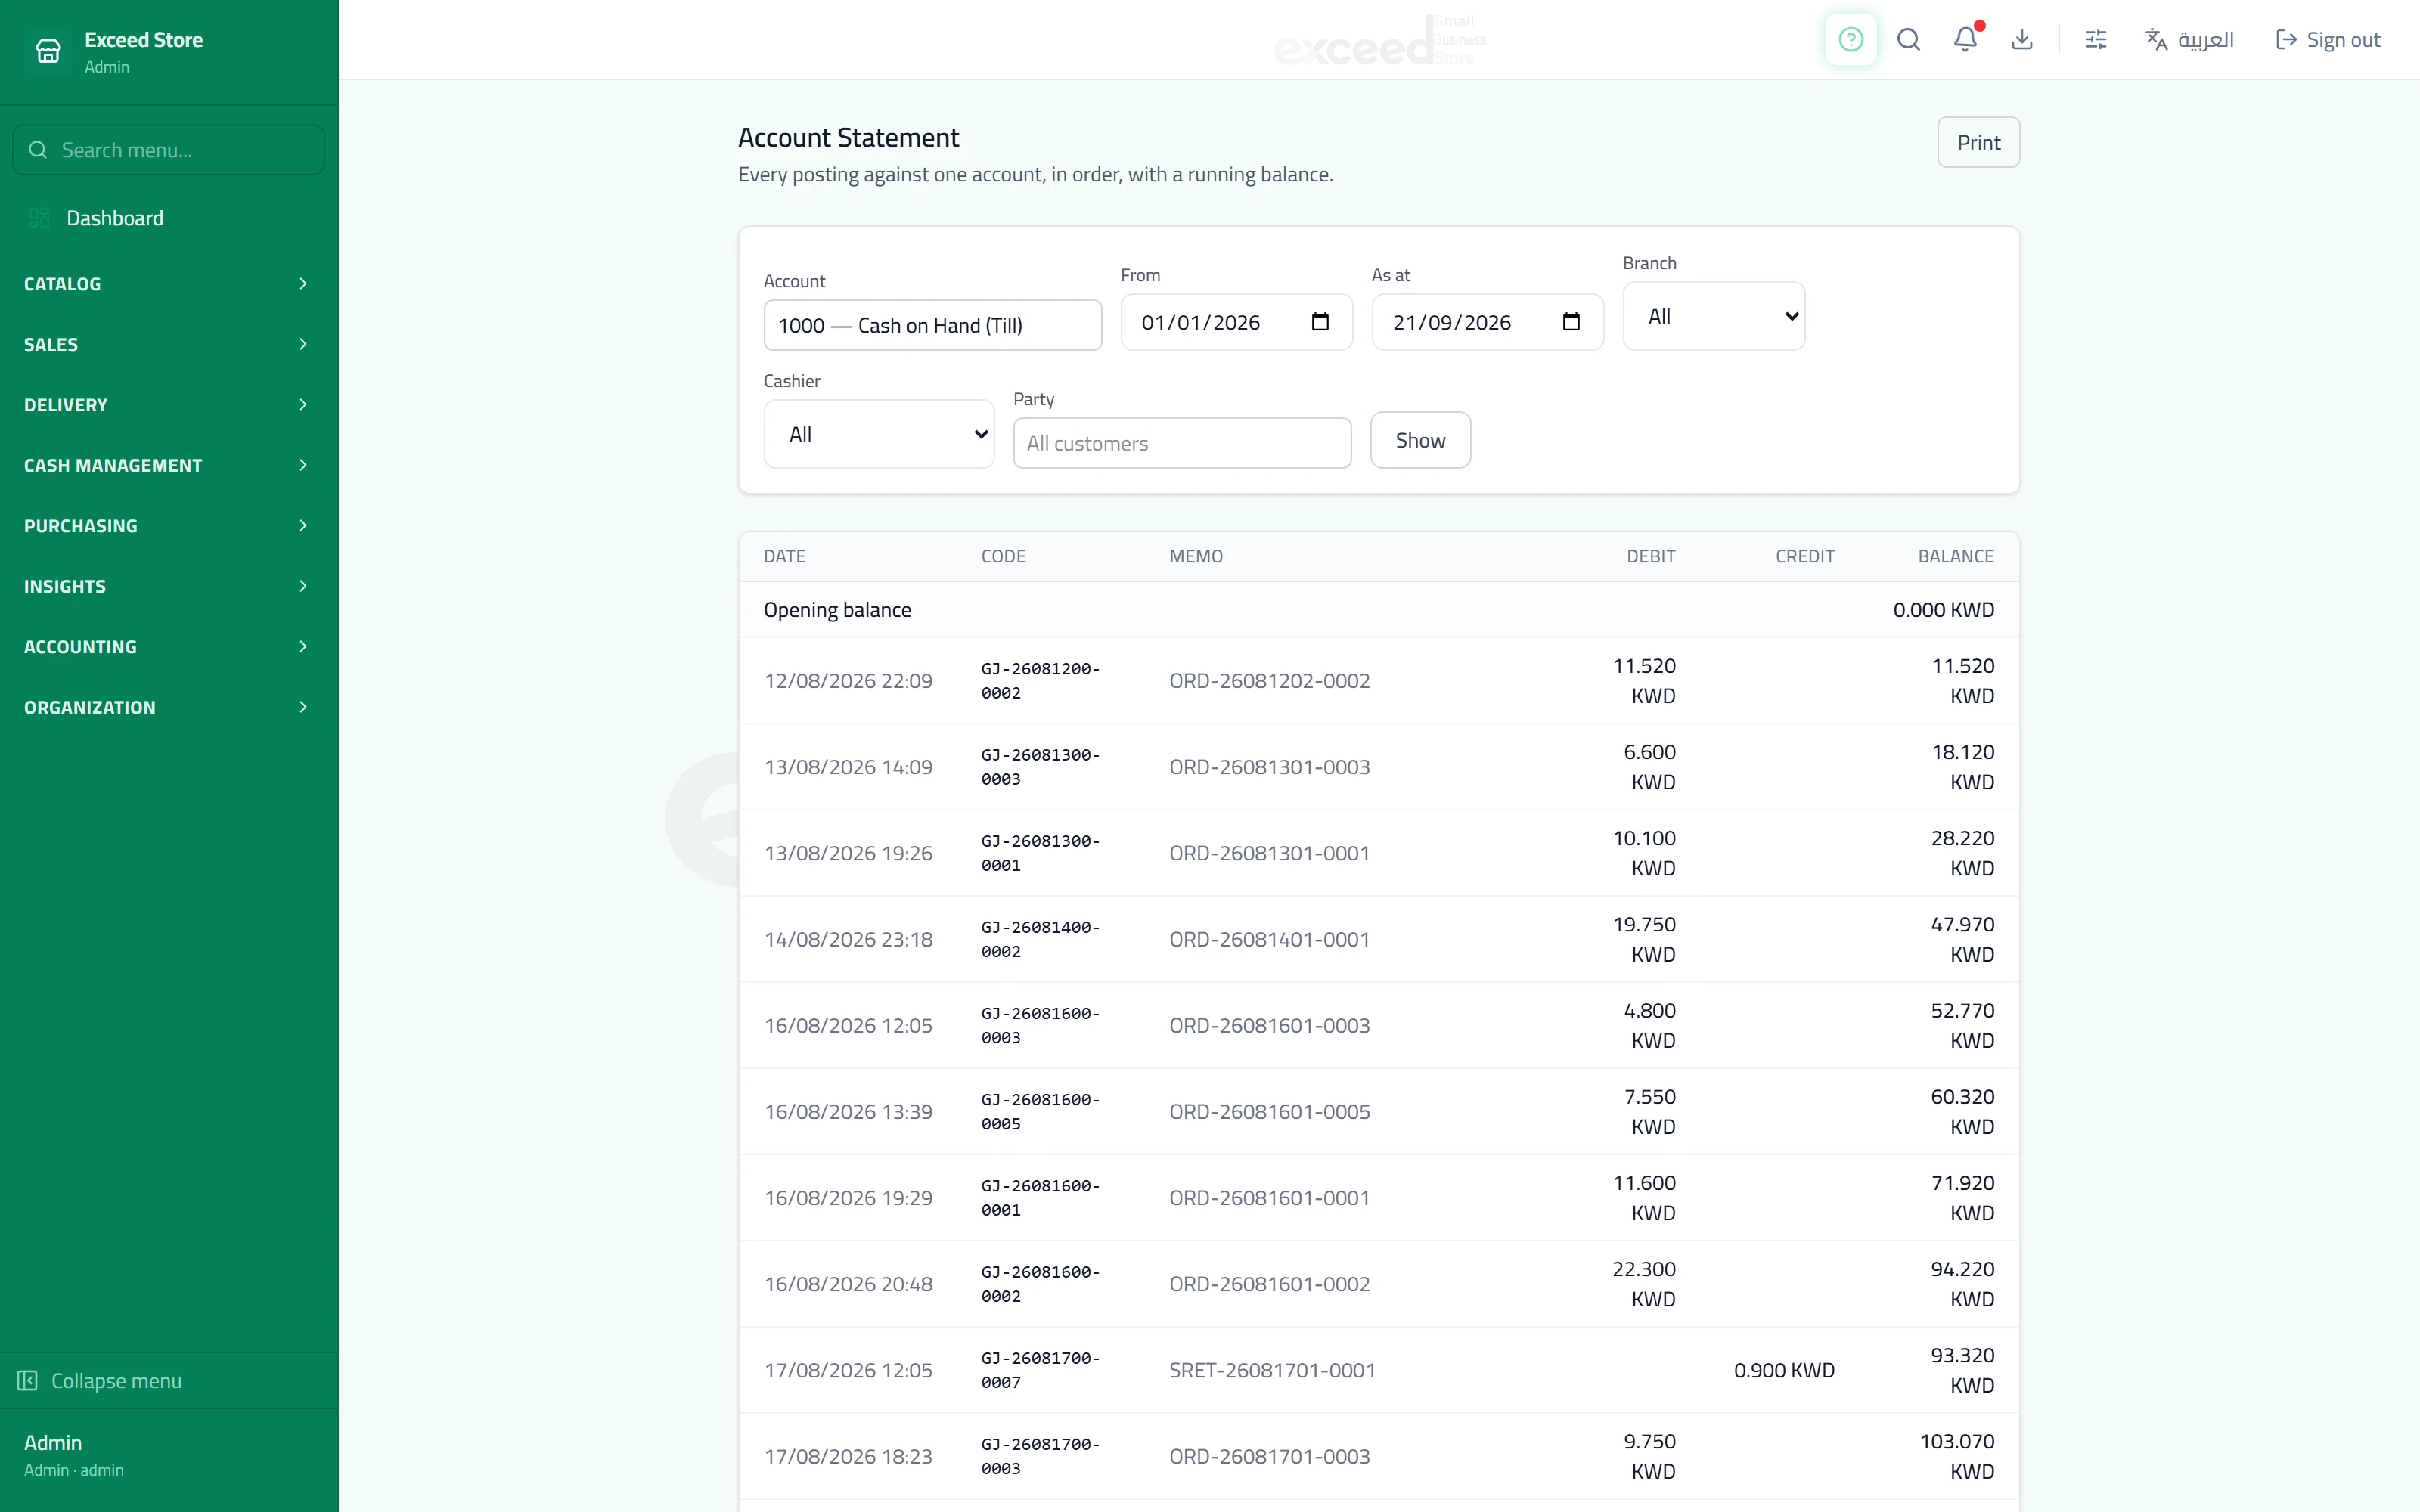Screen dimensions: 2420x1512
Task: Expand the CASH MANAGEMENT section
Action: pos(168,465)
